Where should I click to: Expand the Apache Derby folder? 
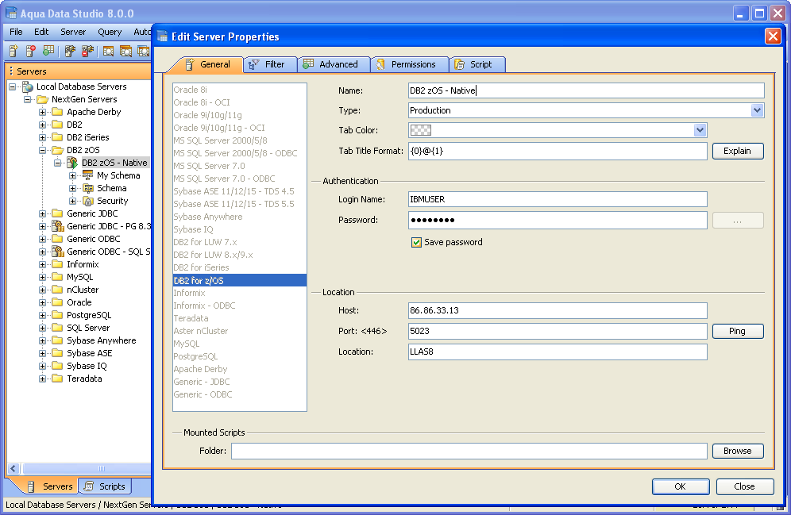[43, 112]
